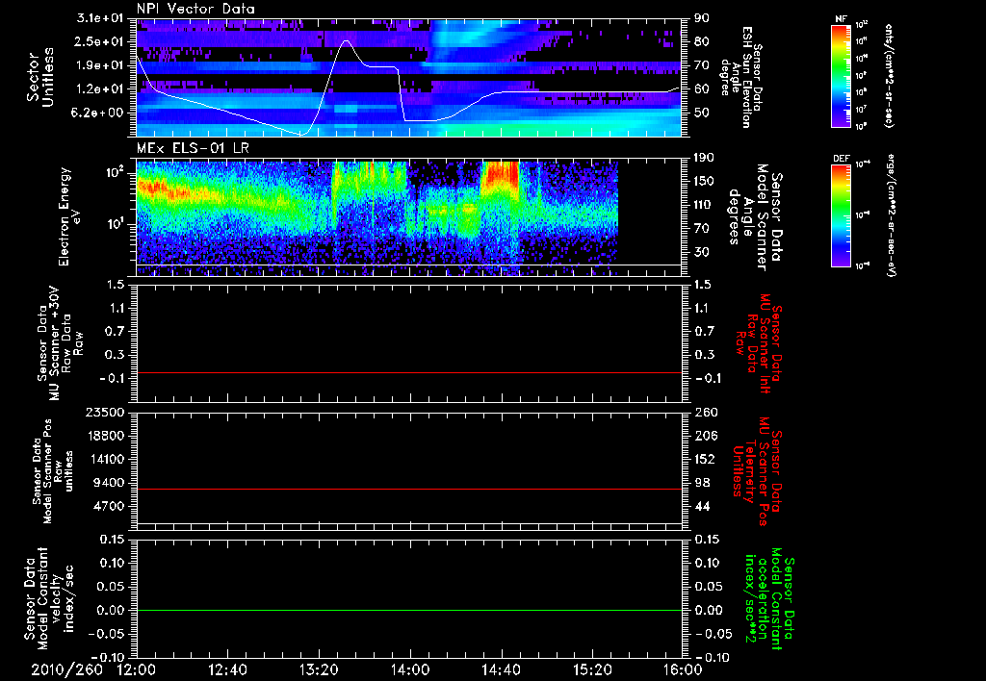This screenshot has width=986, height=681.
Task: Click the '9400' scanner position tick value
Action: [110, 483]
